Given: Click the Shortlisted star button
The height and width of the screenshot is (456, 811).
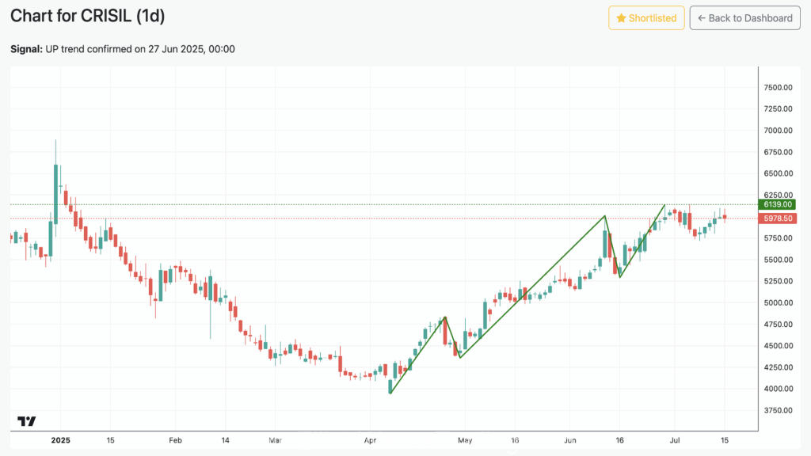Looking at the screenshot, I should pos(646,18).
